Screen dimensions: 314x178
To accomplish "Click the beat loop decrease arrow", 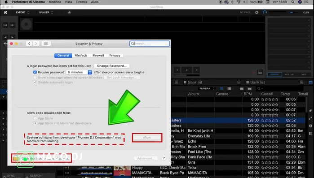I will point(177,70).
